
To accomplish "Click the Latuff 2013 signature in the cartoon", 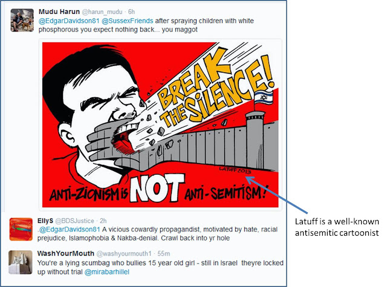I will [235, 170].
